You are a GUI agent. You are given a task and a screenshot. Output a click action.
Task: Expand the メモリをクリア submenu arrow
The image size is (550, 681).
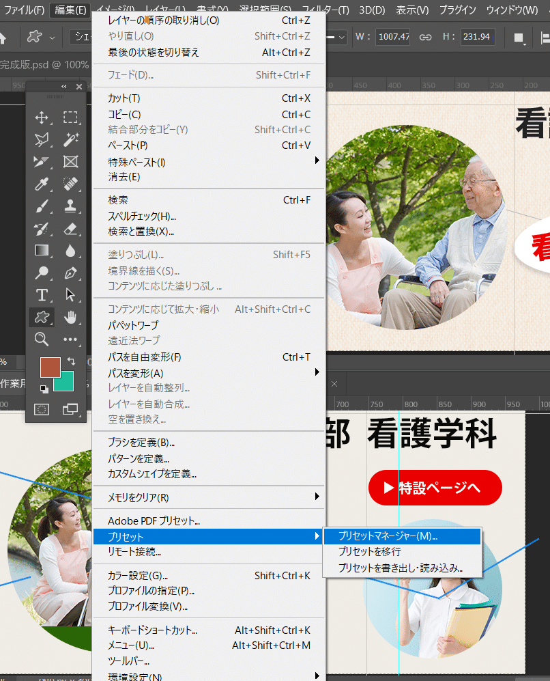317,496
